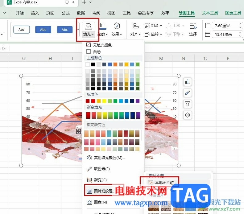The image size is (244, 214).
Task: Select column M header
Action: 161,59
